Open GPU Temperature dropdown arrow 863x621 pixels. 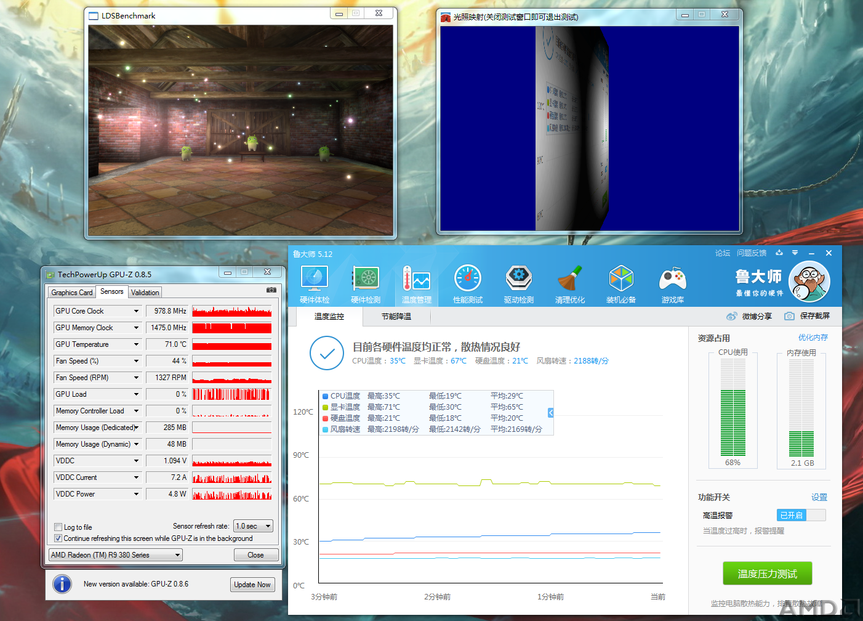[x=136, y=344]
